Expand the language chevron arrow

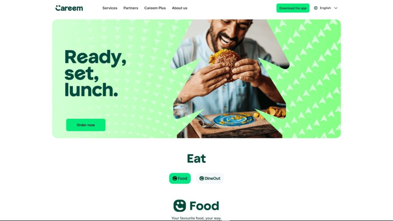[x=336, y=8]
